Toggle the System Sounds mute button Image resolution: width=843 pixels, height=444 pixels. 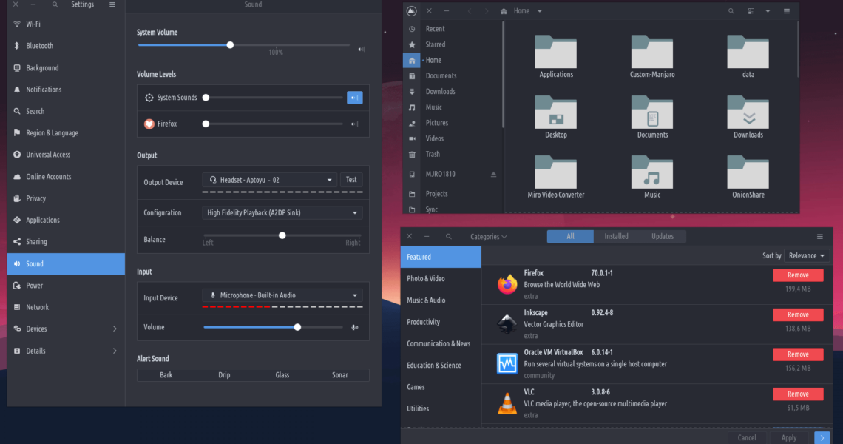coord(354,98)
